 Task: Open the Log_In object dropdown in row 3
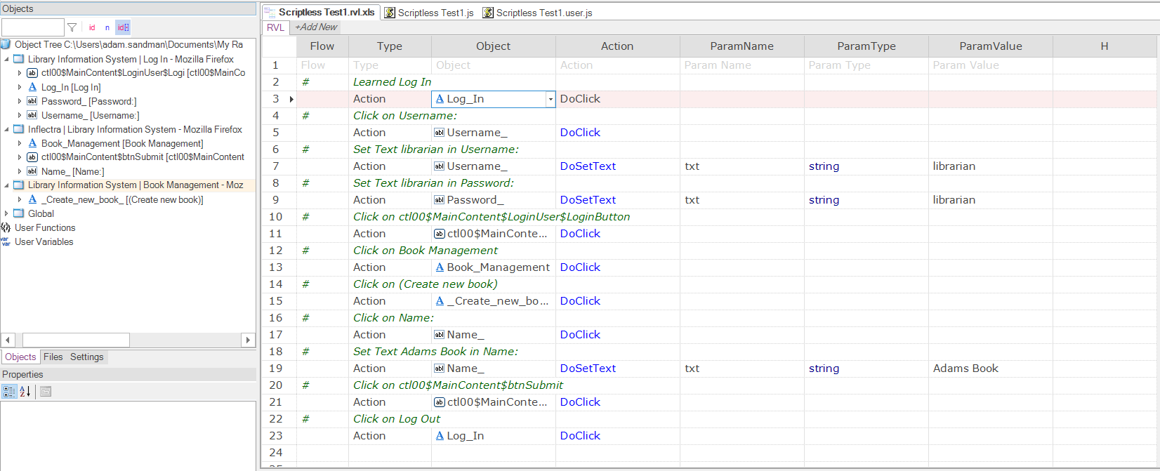(x=551, y=99)
